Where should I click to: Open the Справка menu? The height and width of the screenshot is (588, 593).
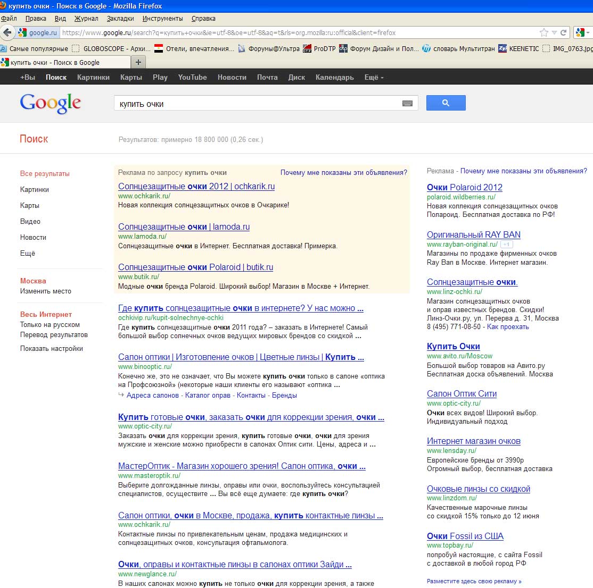(203, 19)
